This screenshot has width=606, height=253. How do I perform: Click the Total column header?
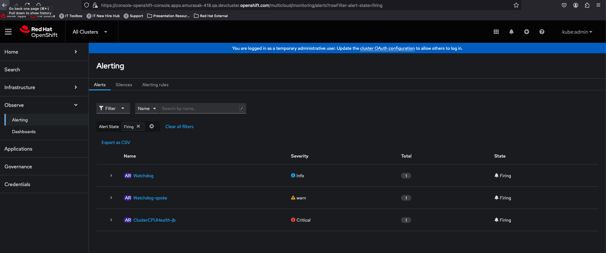pyautogui.click(x=406, y=156)
